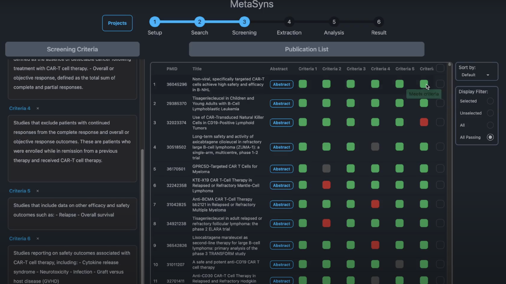View Abstract for PMID 29385370
This screenshot has height=284, width=506.
(x=281, y=104)
